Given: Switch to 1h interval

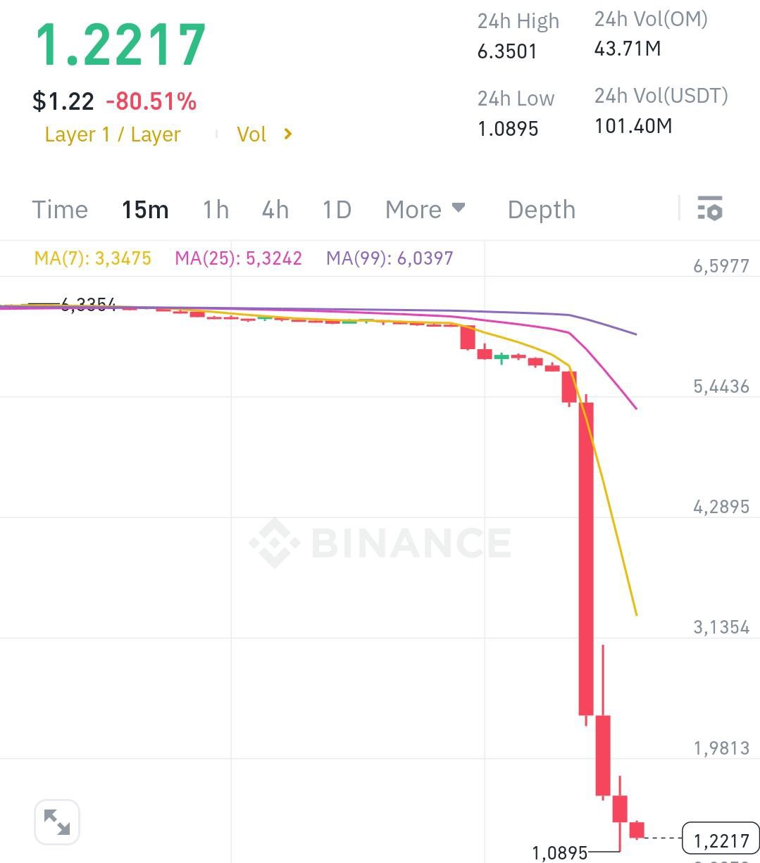Looking at the screenshot, I should (x=216, y=210).
